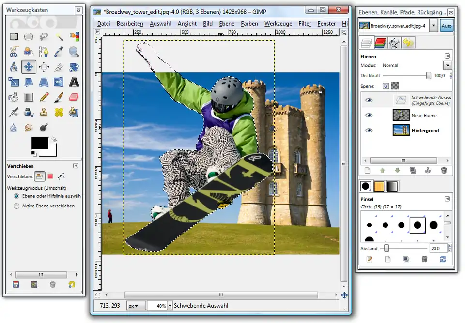Click the Deckkraft opacity slider handle
The image size is (465, 323).
[428, 75]
